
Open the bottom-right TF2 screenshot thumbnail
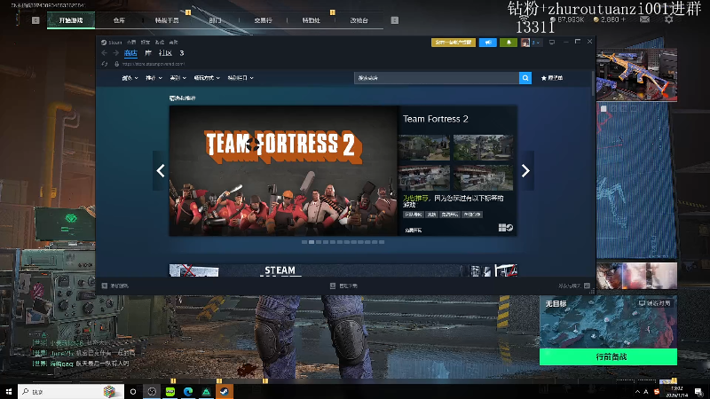coord(483,177)
